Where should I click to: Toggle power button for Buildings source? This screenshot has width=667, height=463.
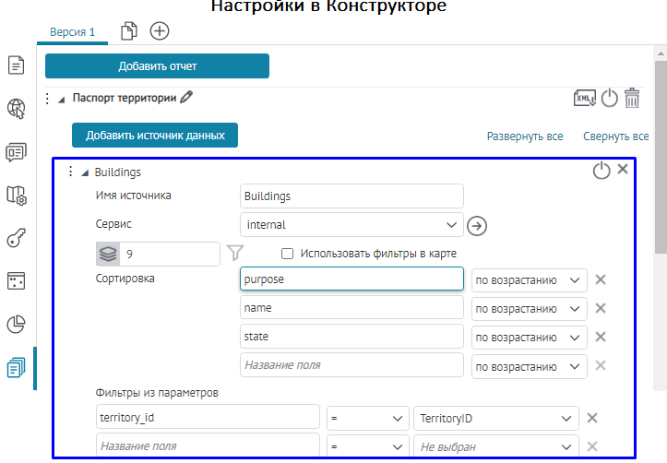(x=601, y=171)
